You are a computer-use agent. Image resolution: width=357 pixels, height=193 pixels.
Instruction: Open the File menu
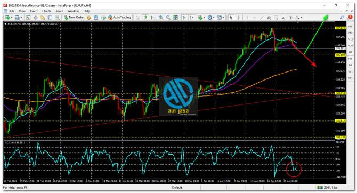(x=12, y=11)
